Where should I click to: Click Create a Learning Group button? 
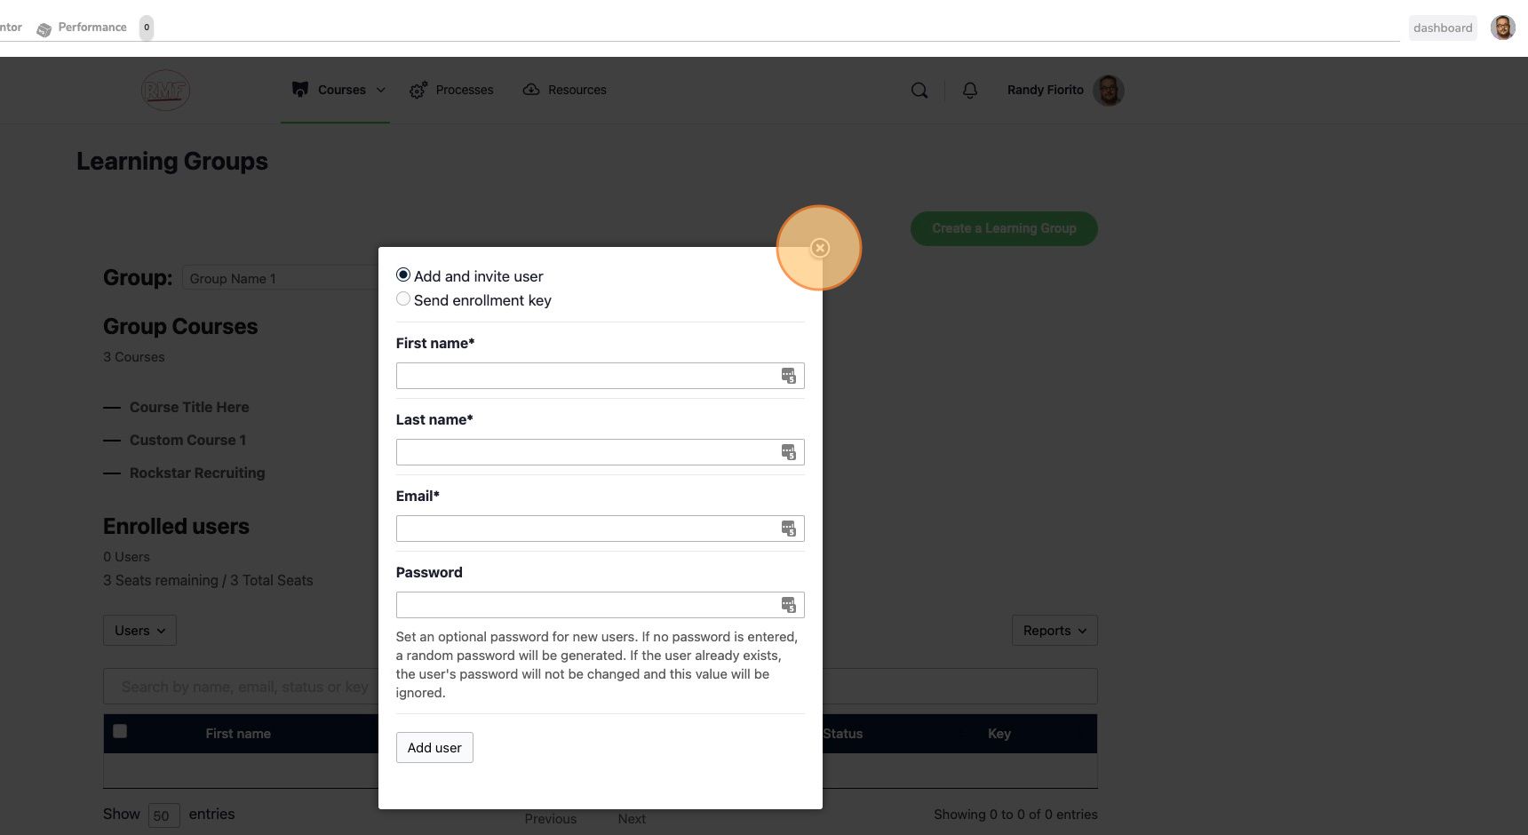[1004, 228]
